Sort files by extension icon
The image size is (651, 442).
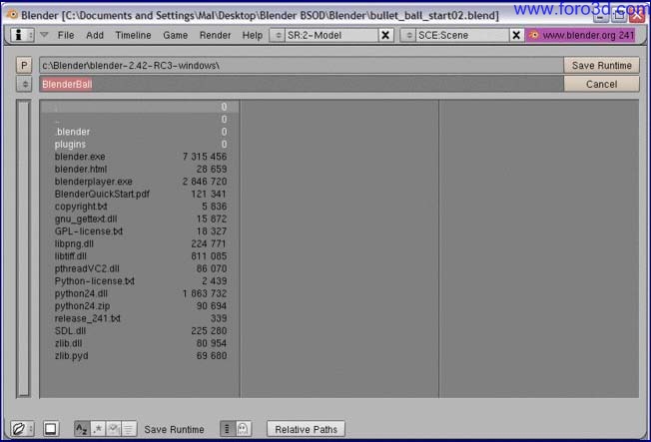(x=98, y=429)
